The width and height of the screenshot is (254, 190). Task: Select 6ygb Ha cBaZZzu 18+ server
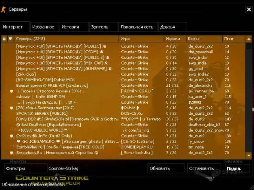click(x=123, y=102)
